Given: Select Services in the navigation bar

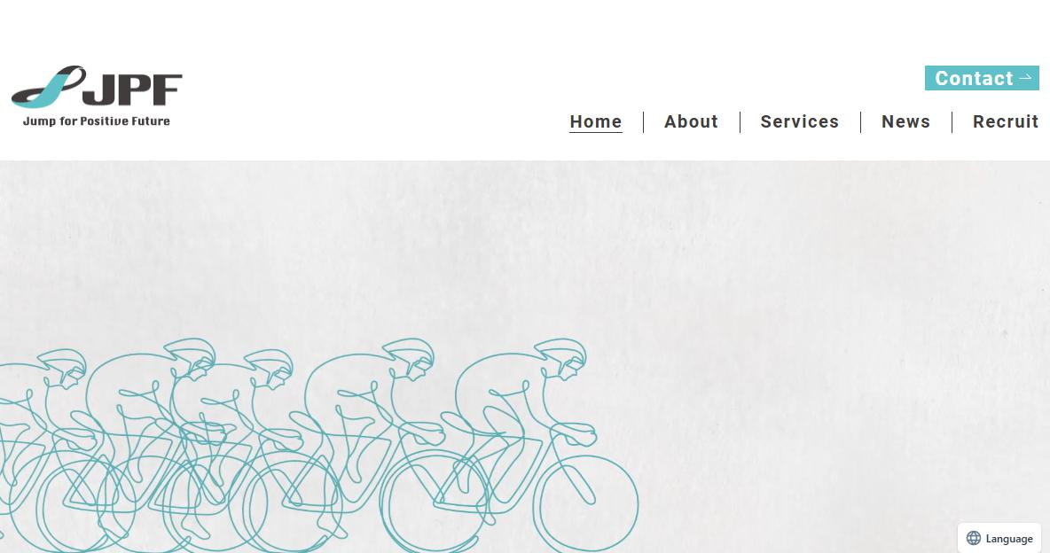Looking at the screenshot, I should 800,121.
